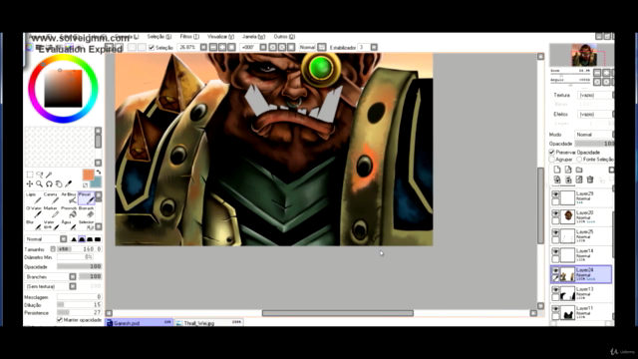Image resolution: width=638 pixels, height=359 pixels.
Task: Toggle Preservar Opacidade checkbox
Action: (x=551, y=153)
